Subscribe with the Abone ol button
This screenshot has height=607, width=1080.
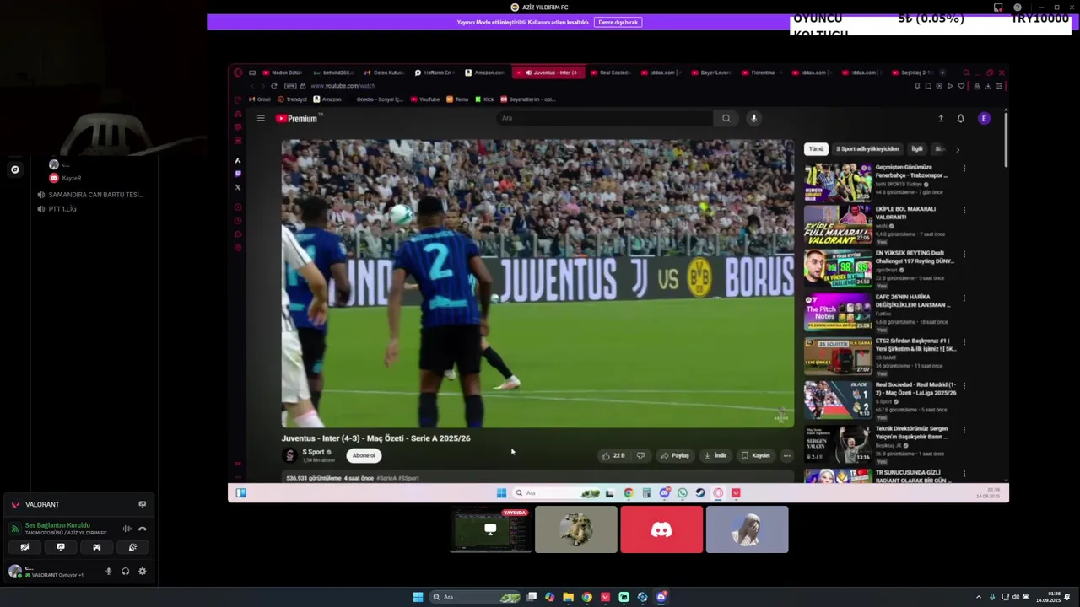[364, 455]
